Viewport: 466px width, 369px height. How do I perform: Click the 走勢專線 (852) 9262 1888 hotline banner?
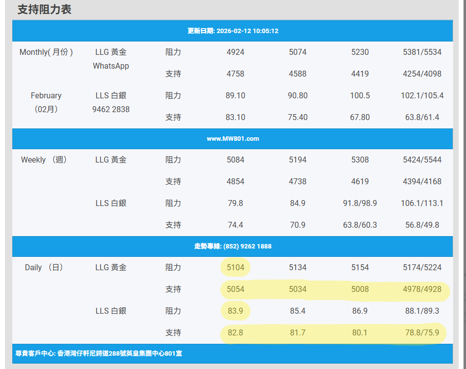[x=233, y=246]
